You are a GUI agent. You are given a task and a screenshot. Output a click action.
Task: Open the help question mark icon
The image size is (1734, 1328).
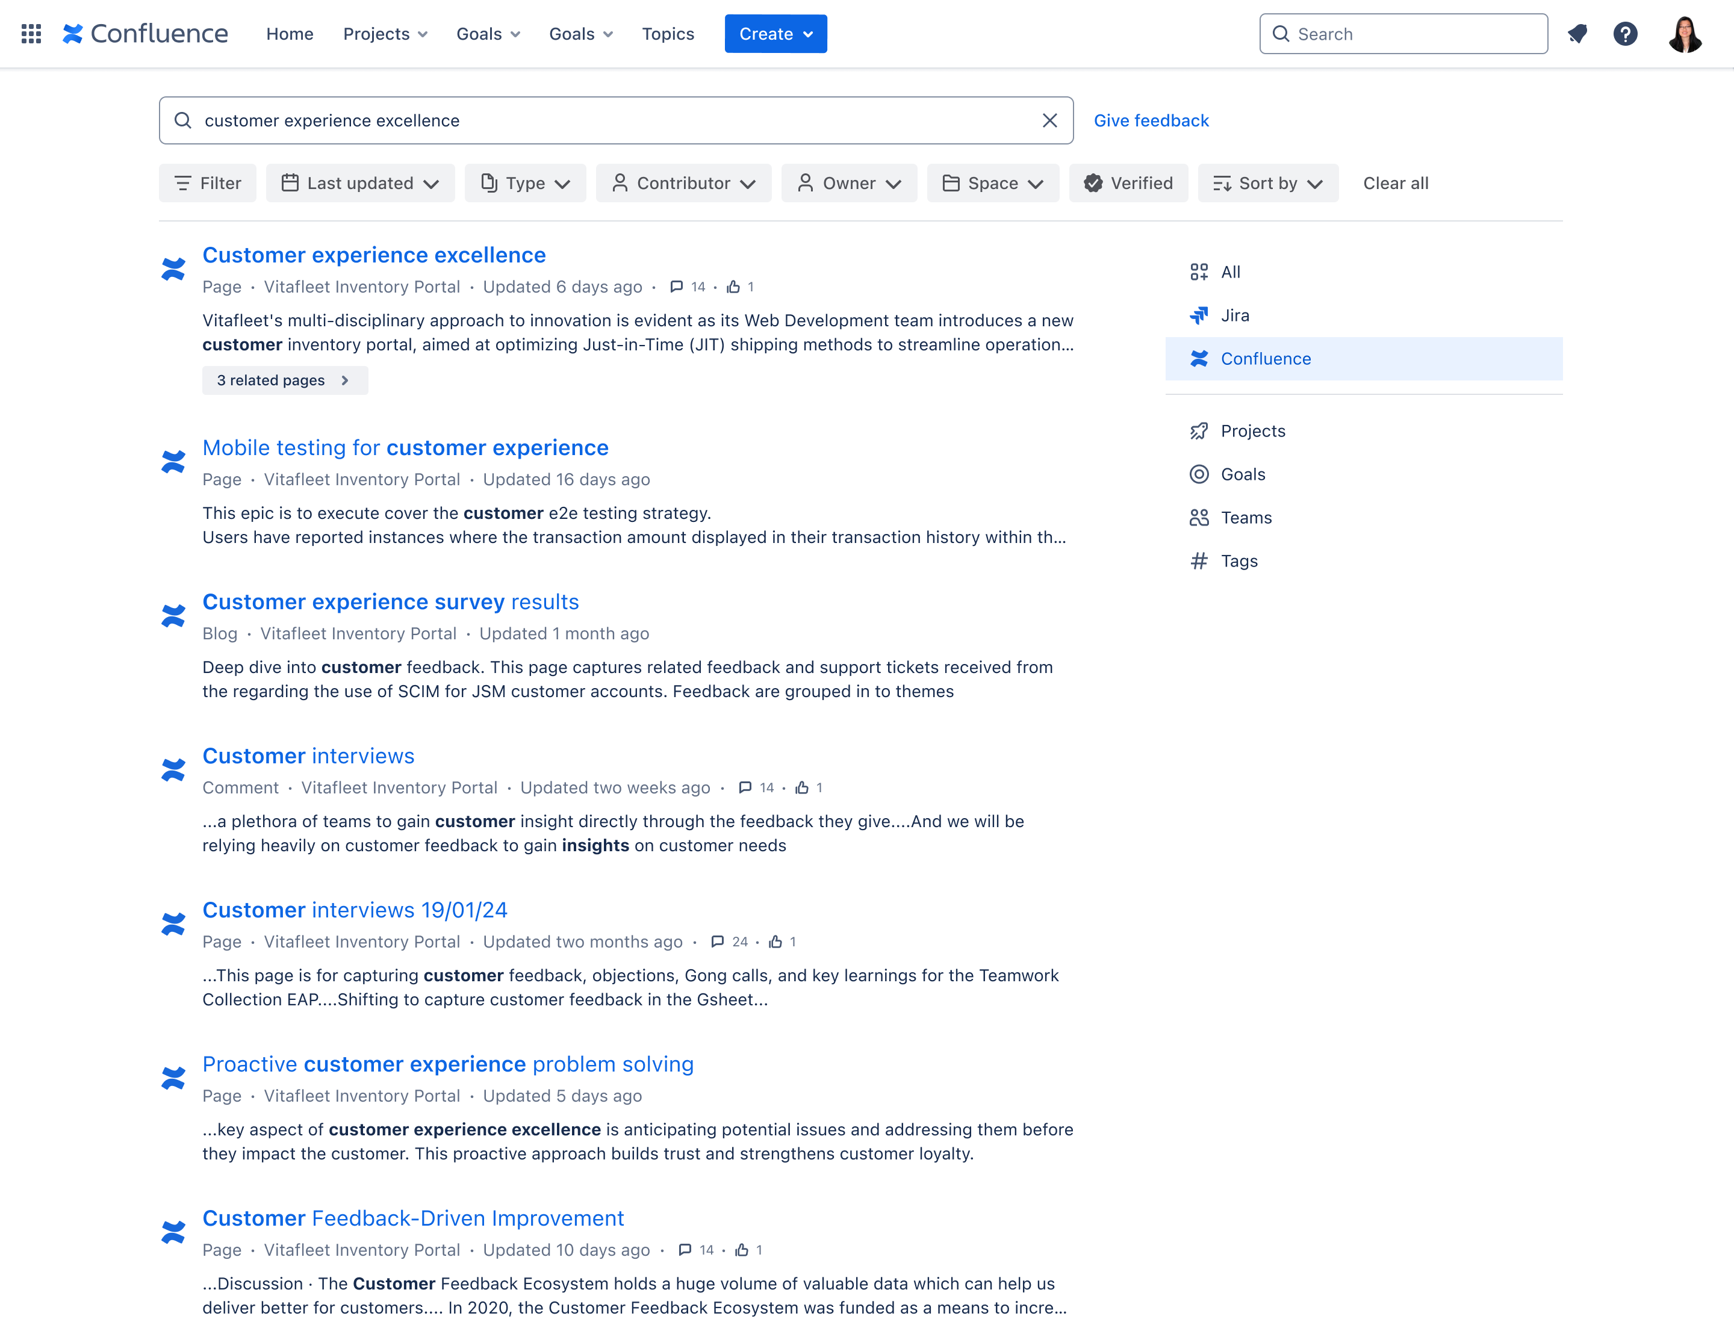coord(1625,34)
